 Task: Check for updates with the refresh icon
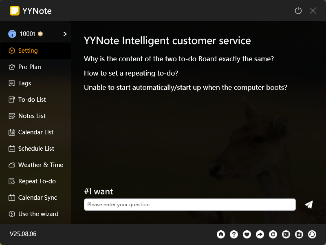point(273,234)
